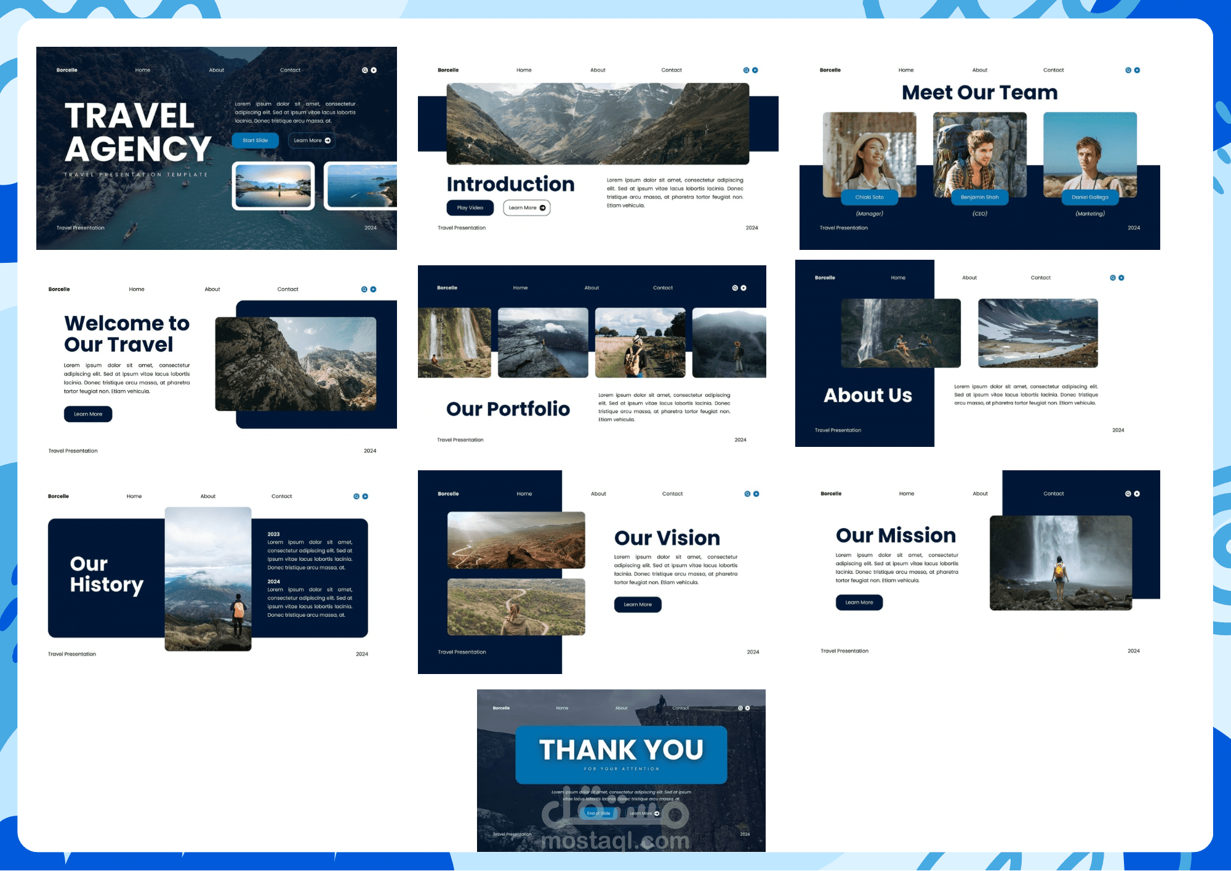Click the Play Video button on Introduction slide
The image size is (1231, 871).
tap(470, 208)
